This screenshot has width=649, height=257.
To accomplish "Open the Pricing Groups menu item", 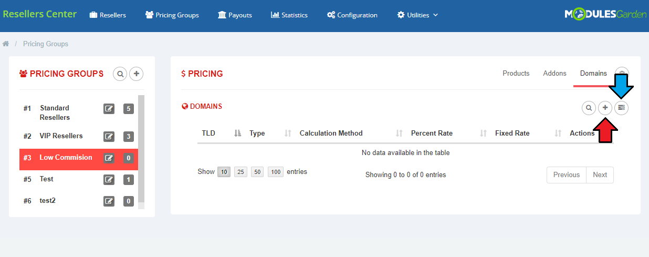I will tap(172, 15).
